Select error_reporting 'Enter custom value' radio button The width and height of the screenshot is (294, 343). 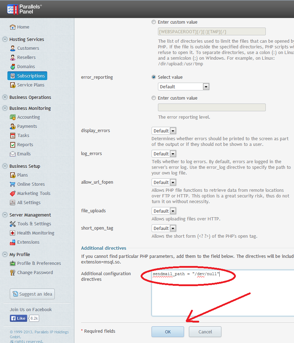pyautogui.click(x=153, y=98)
